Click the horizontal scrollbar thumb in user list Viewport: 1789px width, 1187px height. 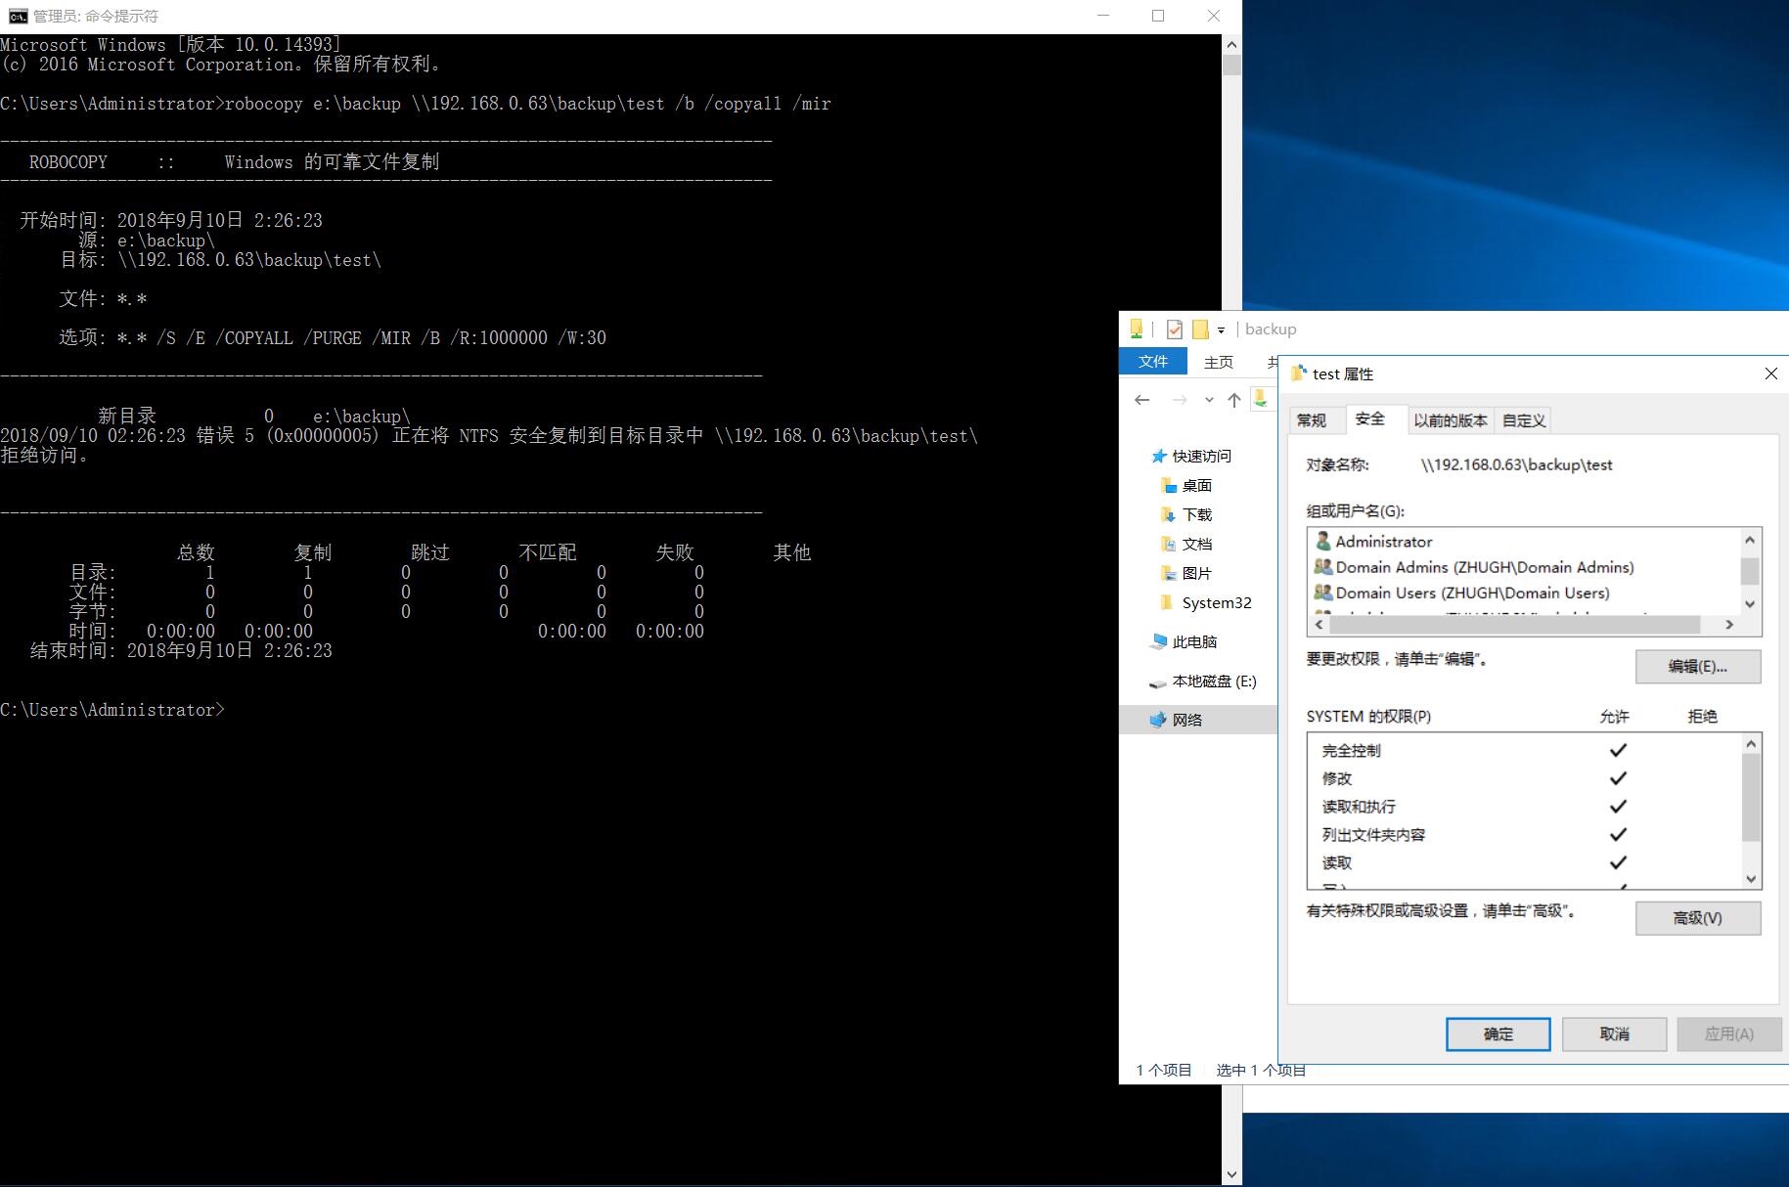tap(1514, 624)
